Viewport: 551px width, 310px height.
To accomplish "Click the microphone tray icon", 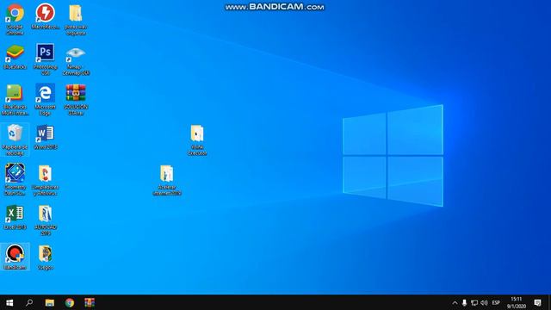I will coord(464,302).
